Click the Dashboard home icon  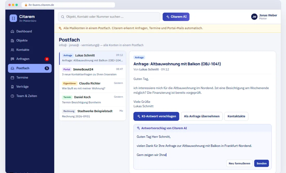click(x=12, y=31)
